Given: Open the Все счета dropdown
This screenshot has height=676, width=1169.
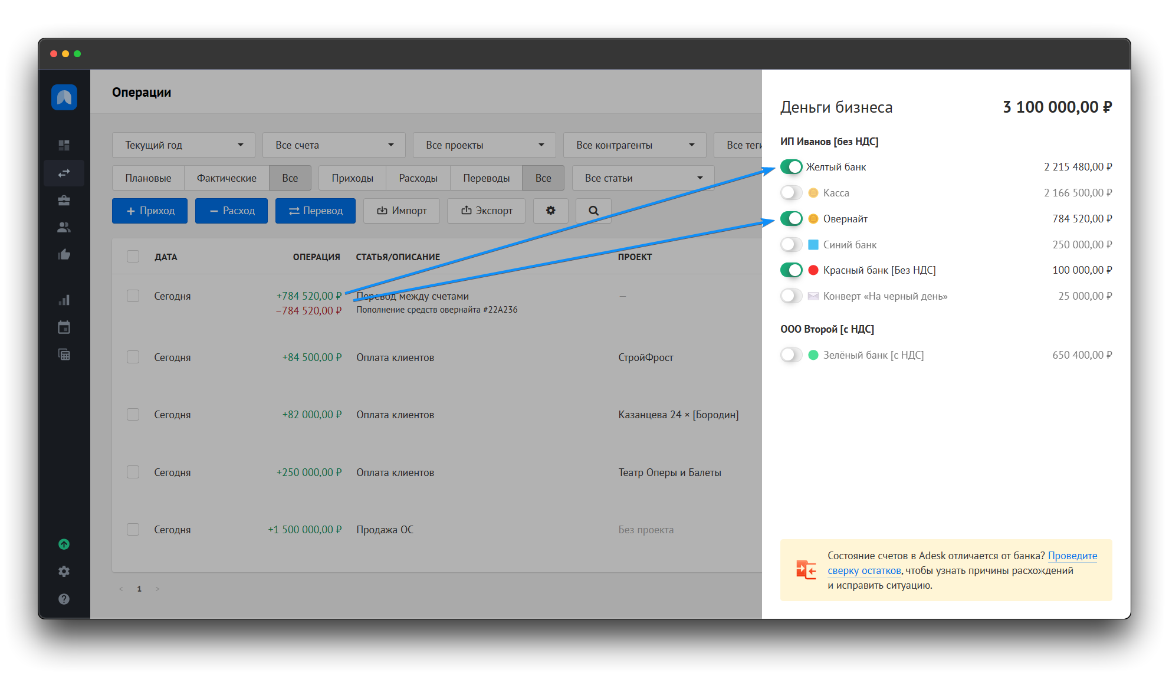Looking at the screenshot, I should [x=334, y=145].
